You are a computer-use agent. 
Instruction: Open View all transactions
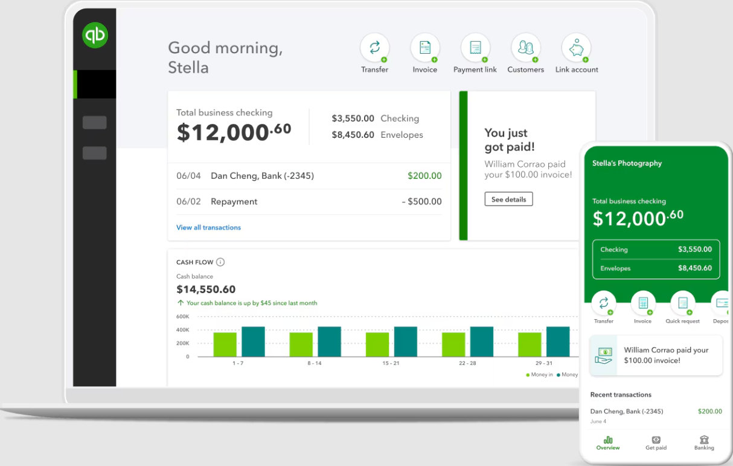coord(208,227)
